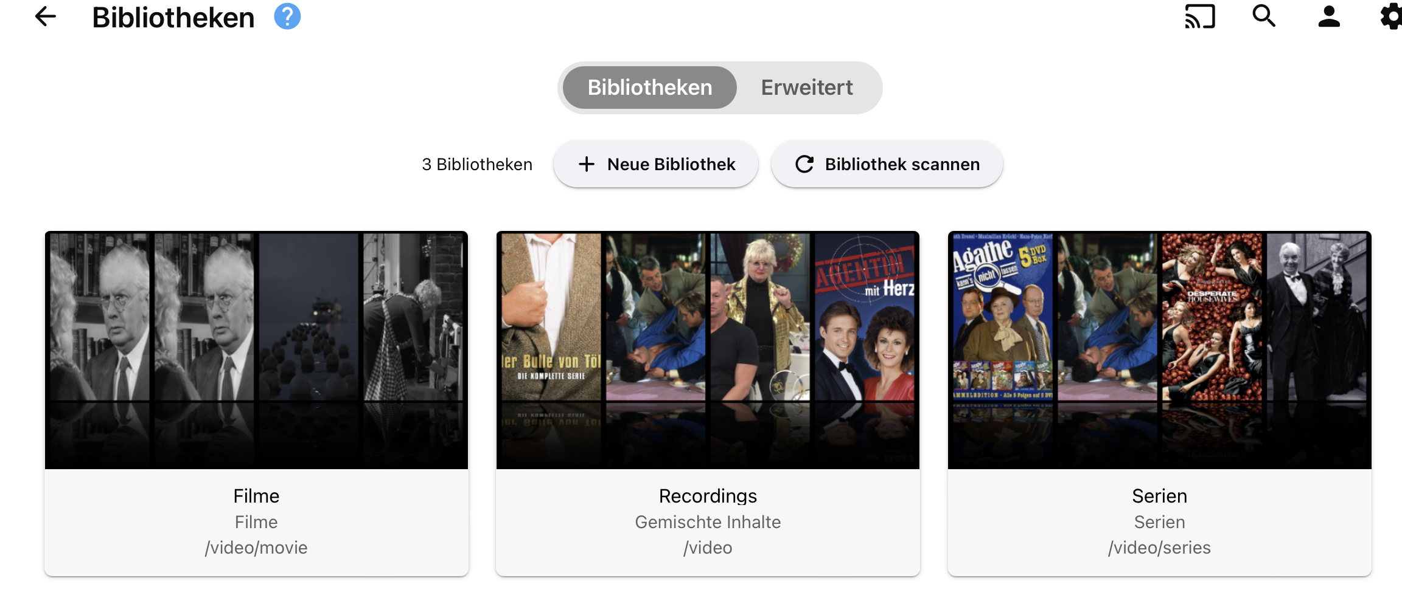Click the cast to device icon
The image size is (1402, 598).
(x=1200, y=16)
